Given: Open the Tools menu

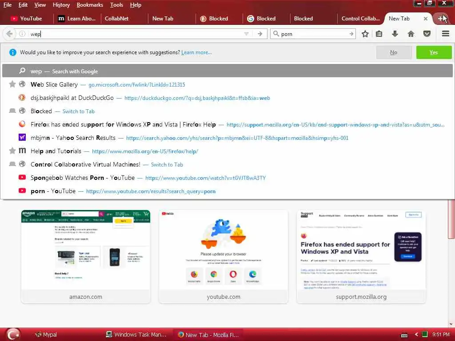Looking at the screenshot, I should (117, 5).
